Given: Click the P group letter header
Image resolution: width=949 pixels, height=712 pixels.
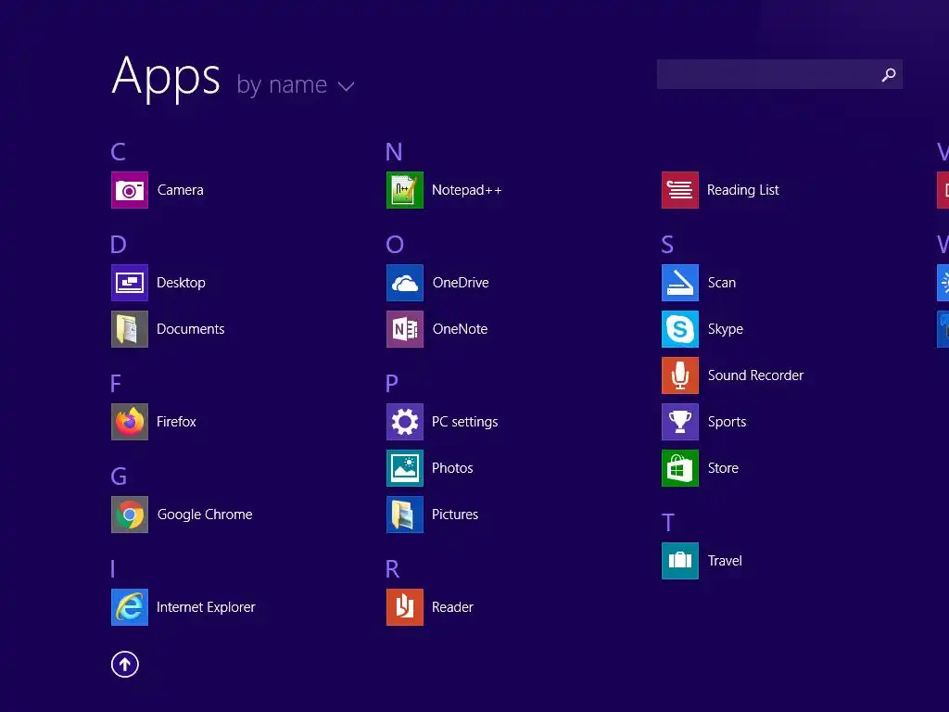Looking at the screenshot, I should [392, 383].
